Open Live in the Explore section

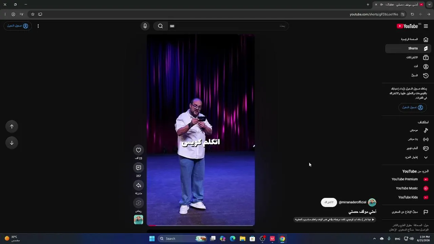(408, 139)
